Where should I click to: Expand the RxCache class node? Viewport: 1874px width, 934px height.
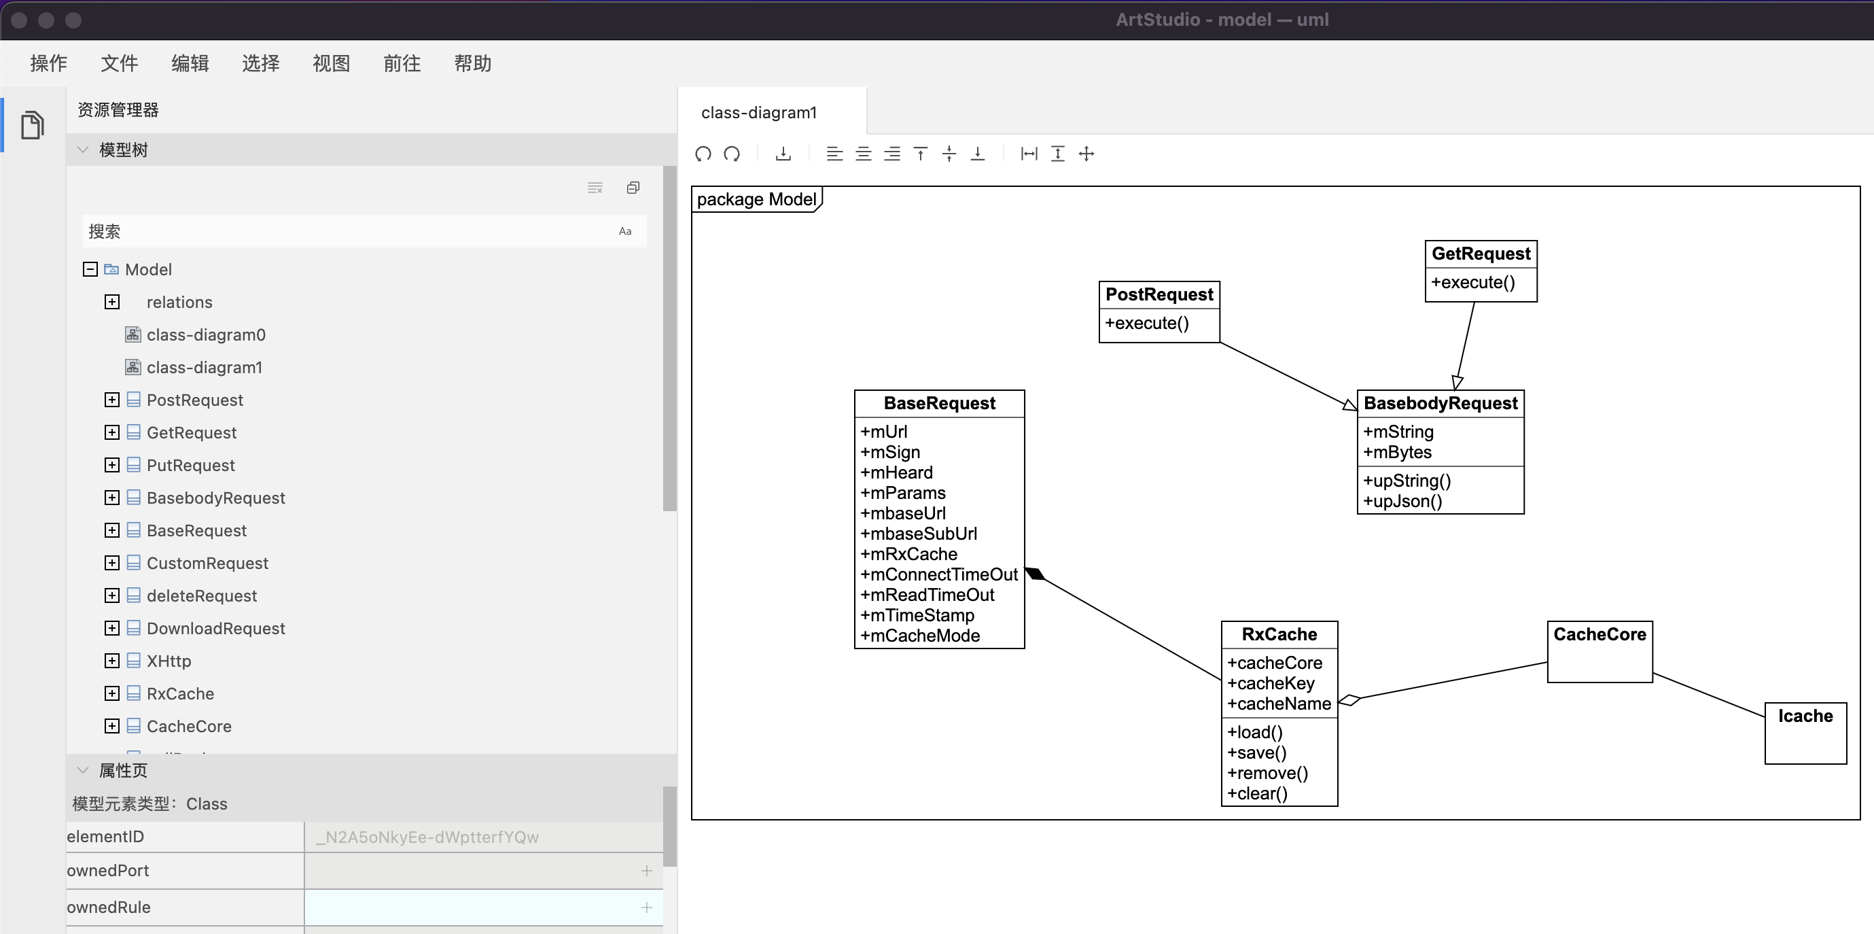[x=112, y=694]
